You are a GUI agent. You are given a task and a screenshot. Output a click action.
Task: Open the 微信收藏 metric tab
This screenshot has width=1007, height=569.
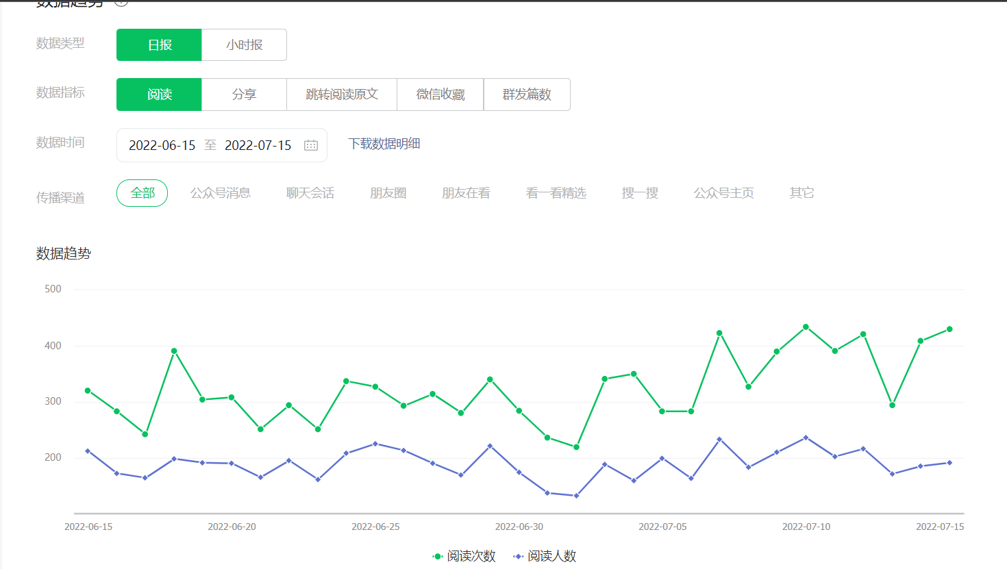(440, 94)
